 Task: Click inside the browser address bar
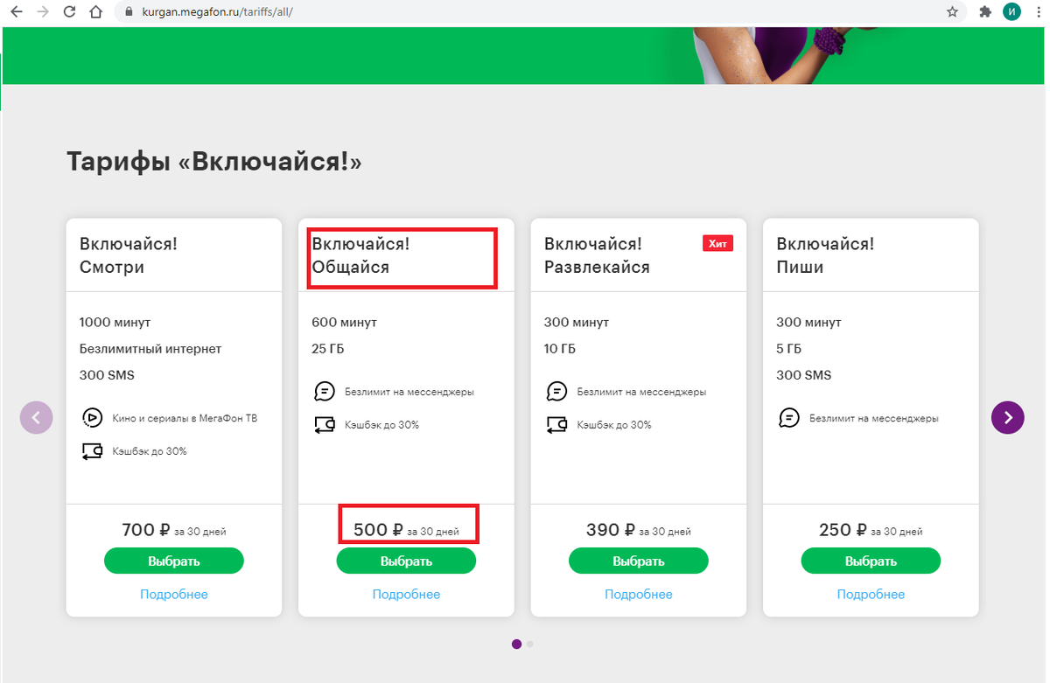click(350, 12)
